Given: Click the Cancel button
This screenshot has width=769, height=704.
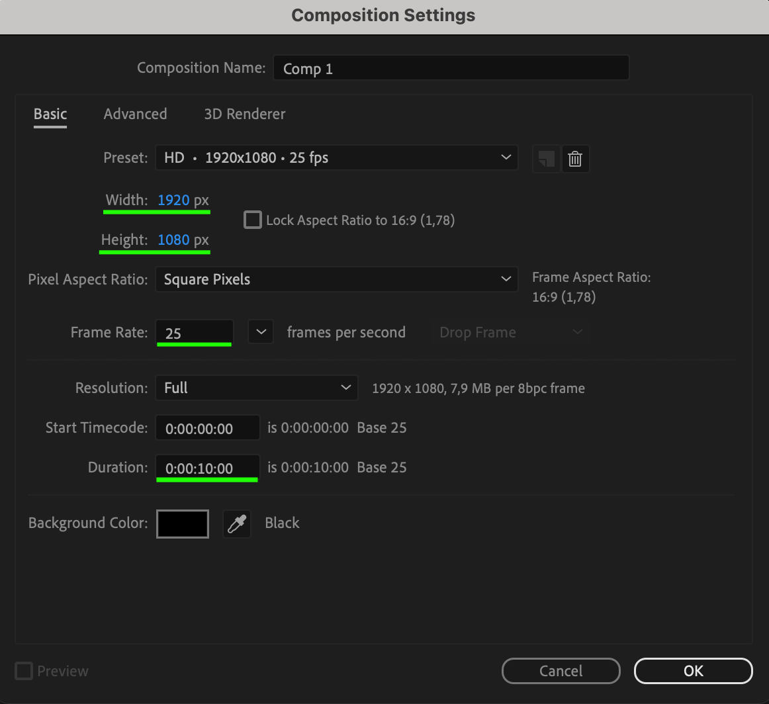Looking at the screenshot, I should 561,671.
